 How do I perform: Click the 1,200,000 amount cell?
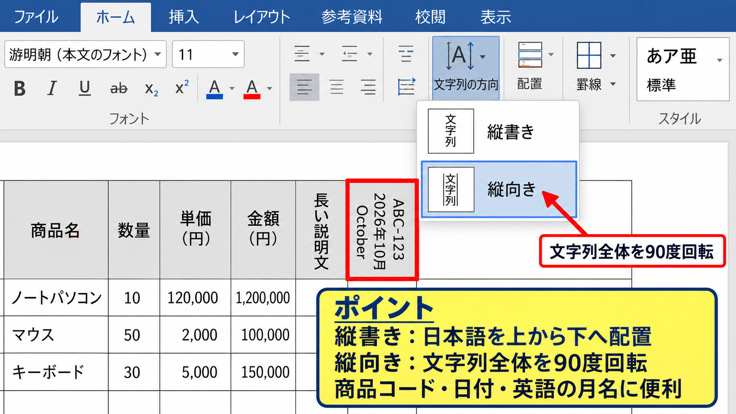(263, 297)
